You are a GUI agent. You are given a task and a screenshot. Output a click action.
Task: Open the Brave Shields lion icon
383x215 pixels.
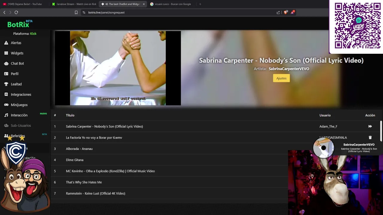tap(285, 12)
